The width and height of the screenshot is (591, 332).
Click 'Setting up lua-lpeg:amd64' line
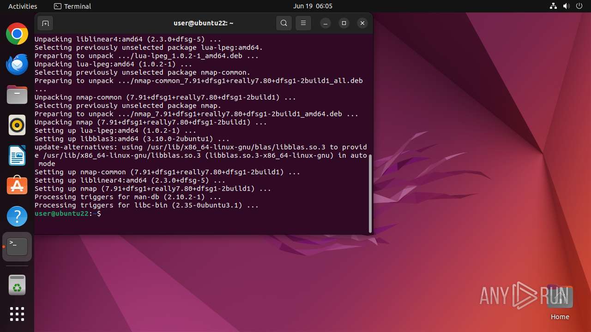coord(115,130)
